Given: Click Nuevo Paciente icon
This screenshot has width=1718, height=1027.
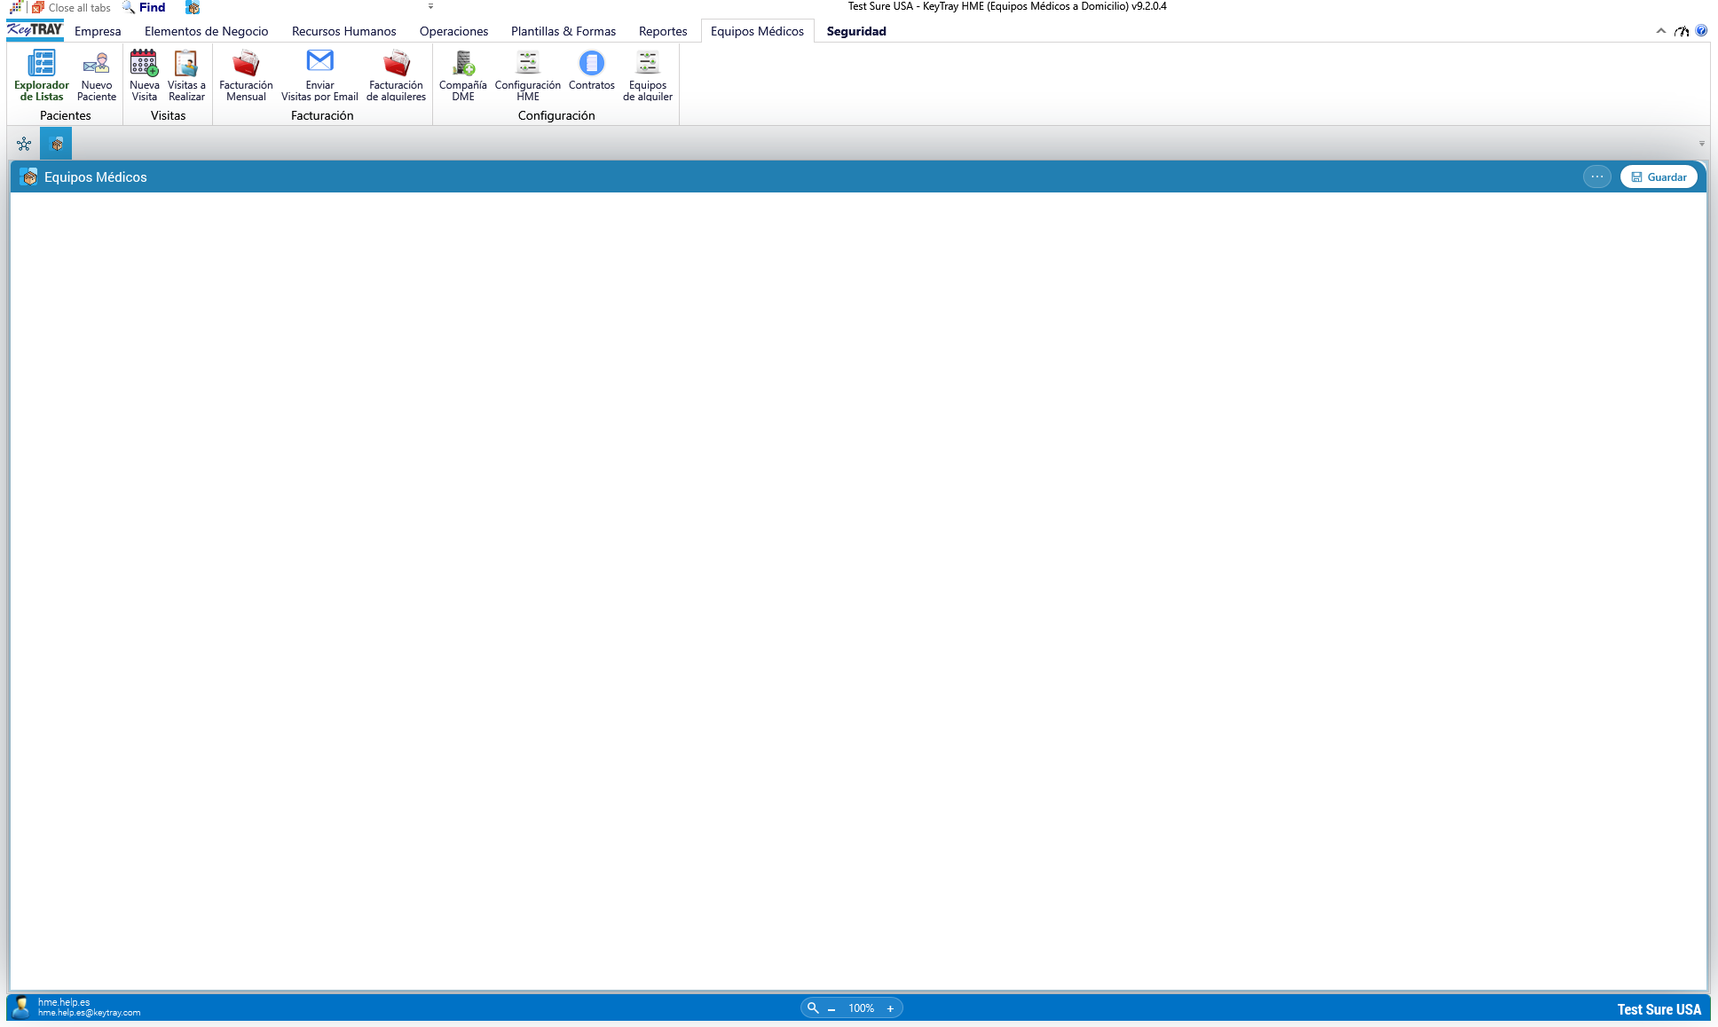Looking at the screenshot, I should 97,75.
